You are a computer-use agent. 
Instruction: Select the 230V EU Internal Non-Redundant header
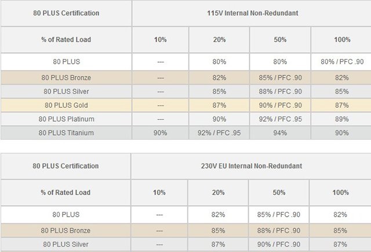coord(251,166)
